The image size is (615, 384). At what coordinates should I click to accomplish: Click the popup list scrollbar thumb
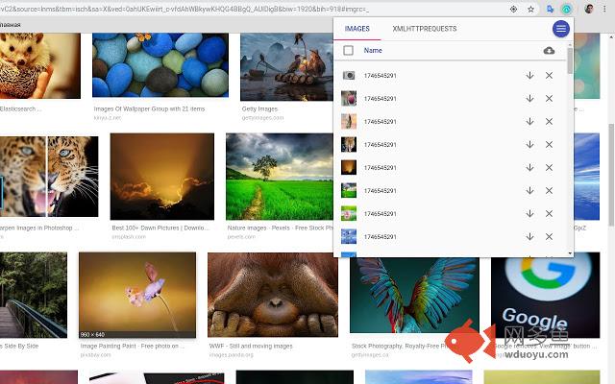(570, 60)
